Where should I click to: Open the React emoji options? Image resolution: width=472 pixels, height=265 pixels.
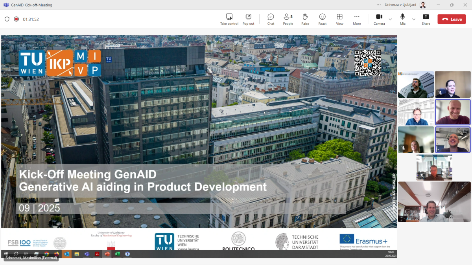click(322, 19)
